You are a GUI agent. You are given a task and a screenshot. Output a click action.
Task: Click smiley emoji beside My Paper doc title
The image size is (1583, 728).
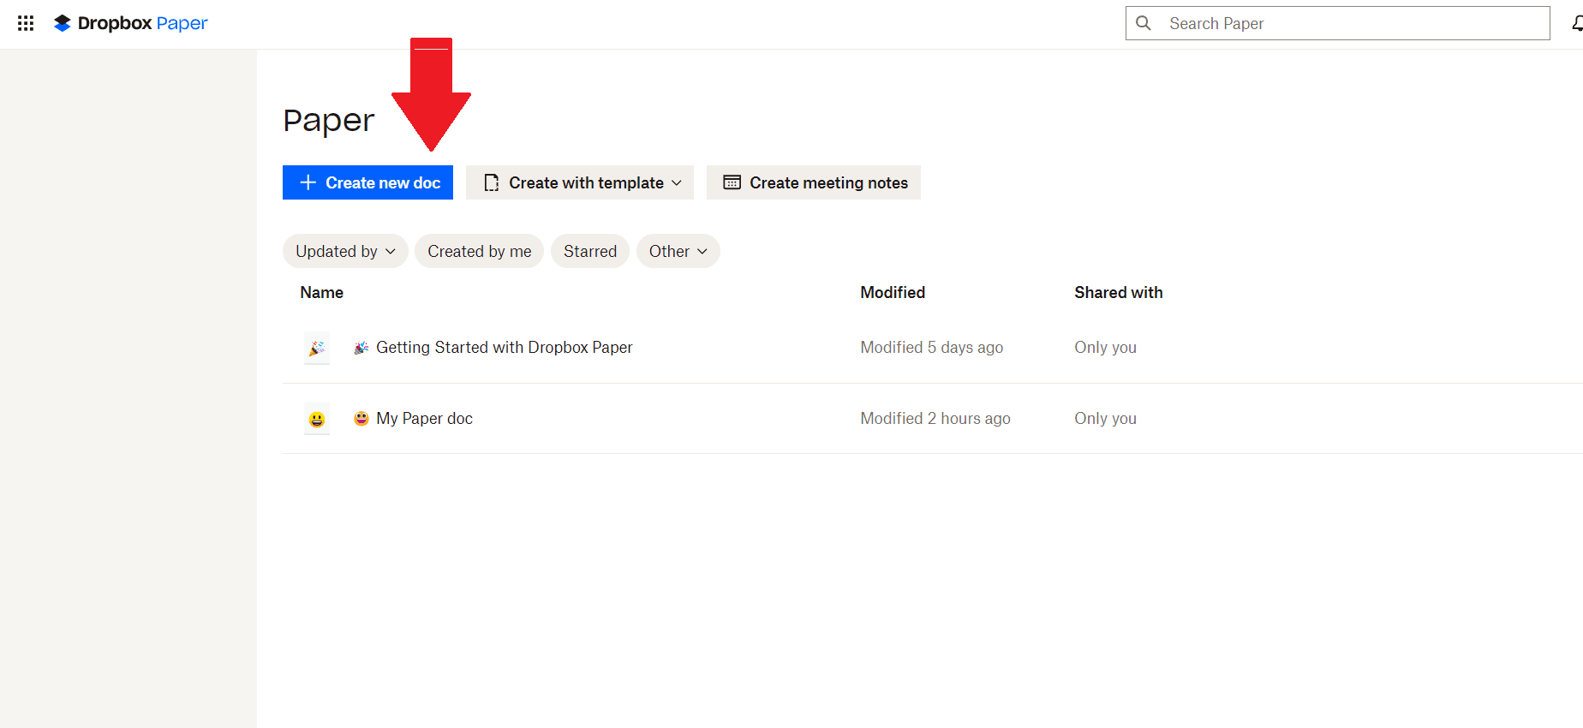click(x=361, y=419)
